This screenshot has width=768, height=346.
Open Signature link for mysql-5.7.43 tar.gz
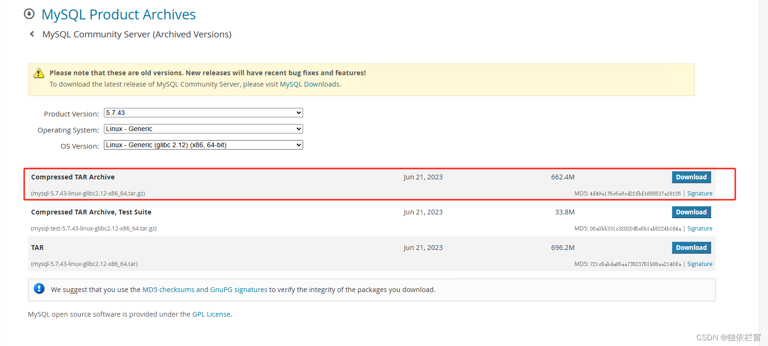pyautogui.click(x=700, y=194)
